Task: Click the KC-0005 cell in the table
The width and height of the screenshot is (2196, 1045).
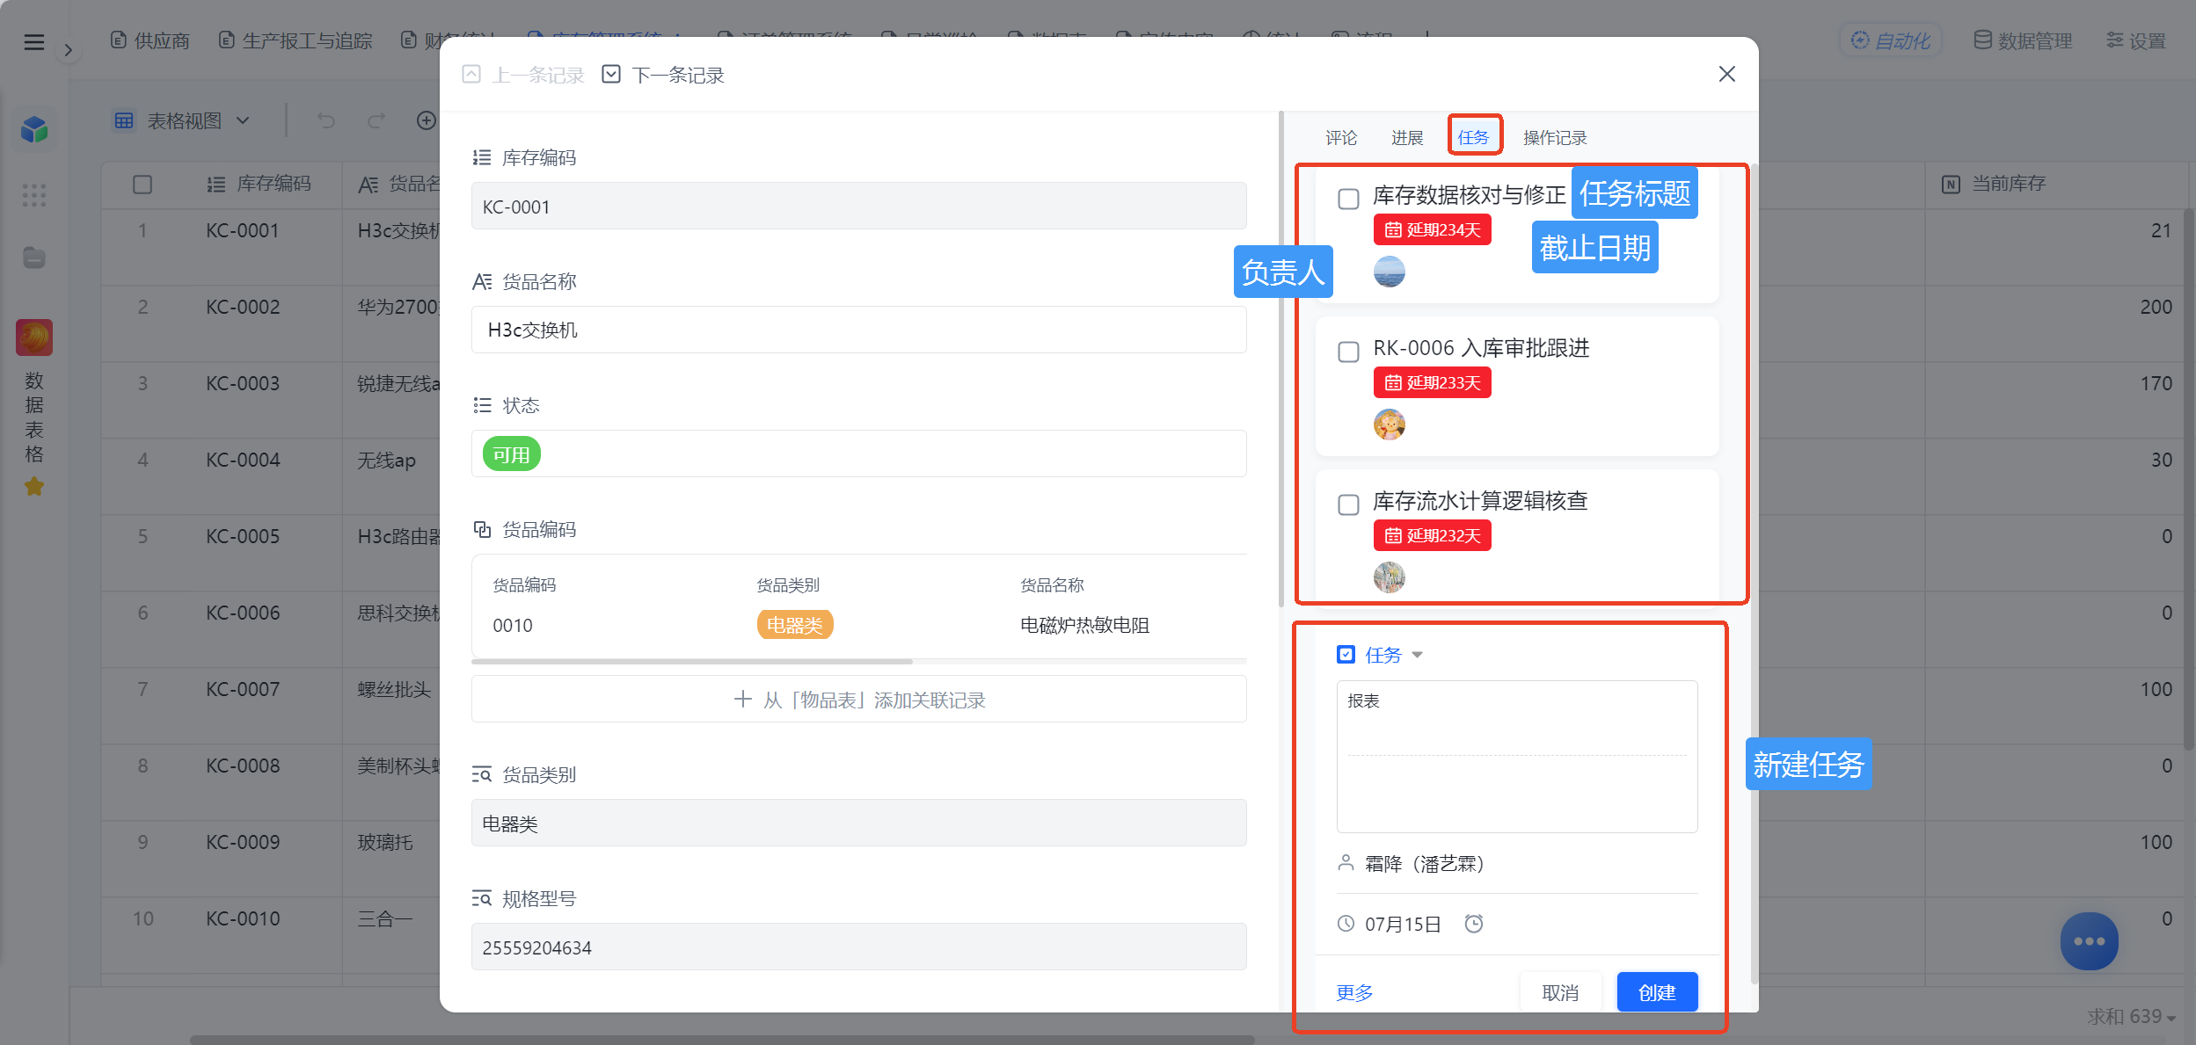Action: coord(242,536)
